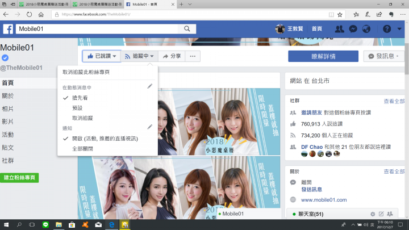Open File Explorer from taskbar
The height and width of the screenshot is (230, 409).
tap(59, 224)
